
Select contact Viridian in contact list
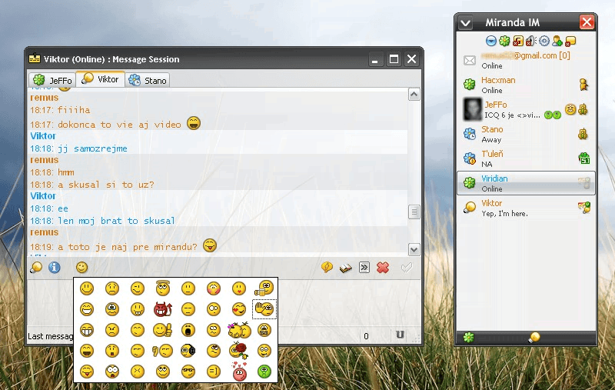(x=526, y=183)
